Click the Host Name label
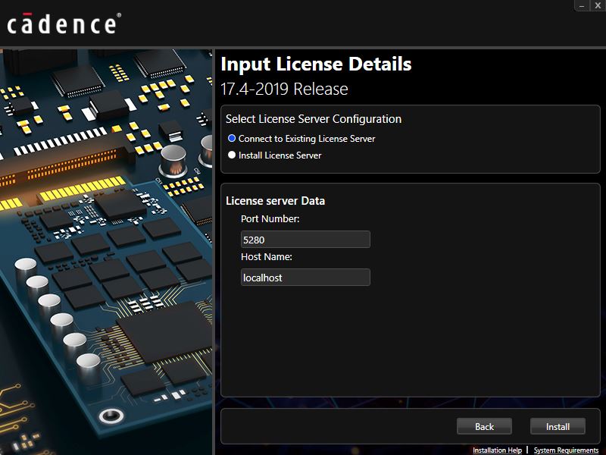The height and width of the screenshot is (455, 606). point(267,256)
